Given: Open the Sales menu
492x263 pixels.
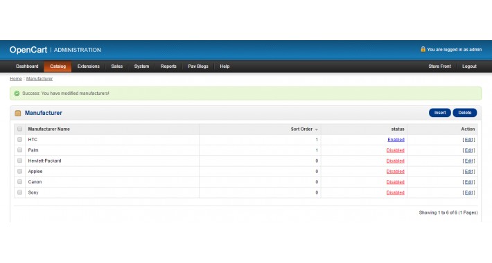Looking at the screenshot, I should (x=116, y=66).
